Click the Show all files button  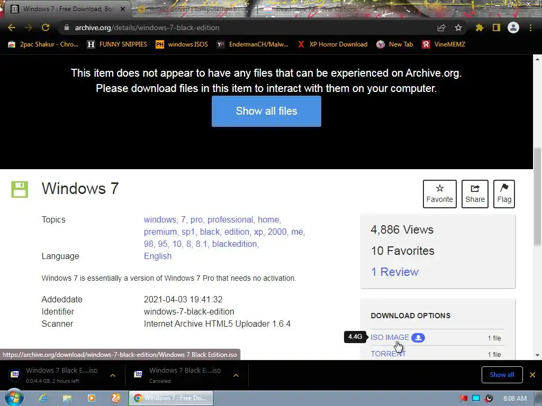click(266, 111)
